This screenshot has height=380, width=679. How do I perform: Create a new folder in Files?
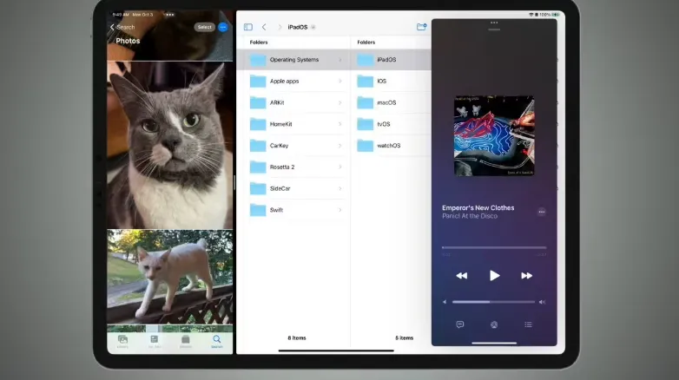tap(421, 27)
